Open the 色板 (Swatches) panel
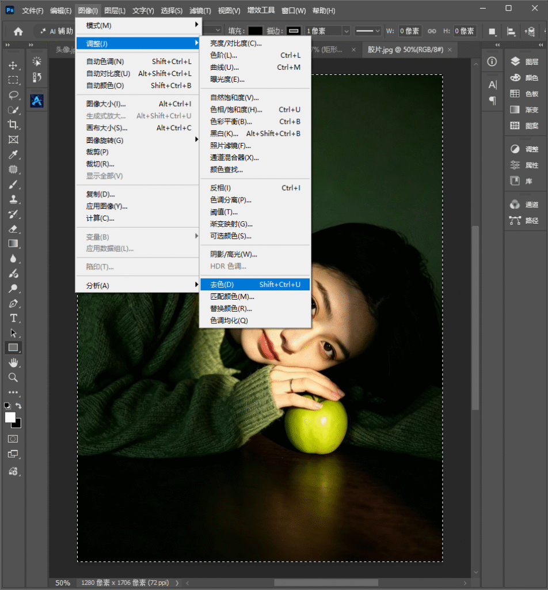Viewport: 548px width, 590px height. point(525,94)
